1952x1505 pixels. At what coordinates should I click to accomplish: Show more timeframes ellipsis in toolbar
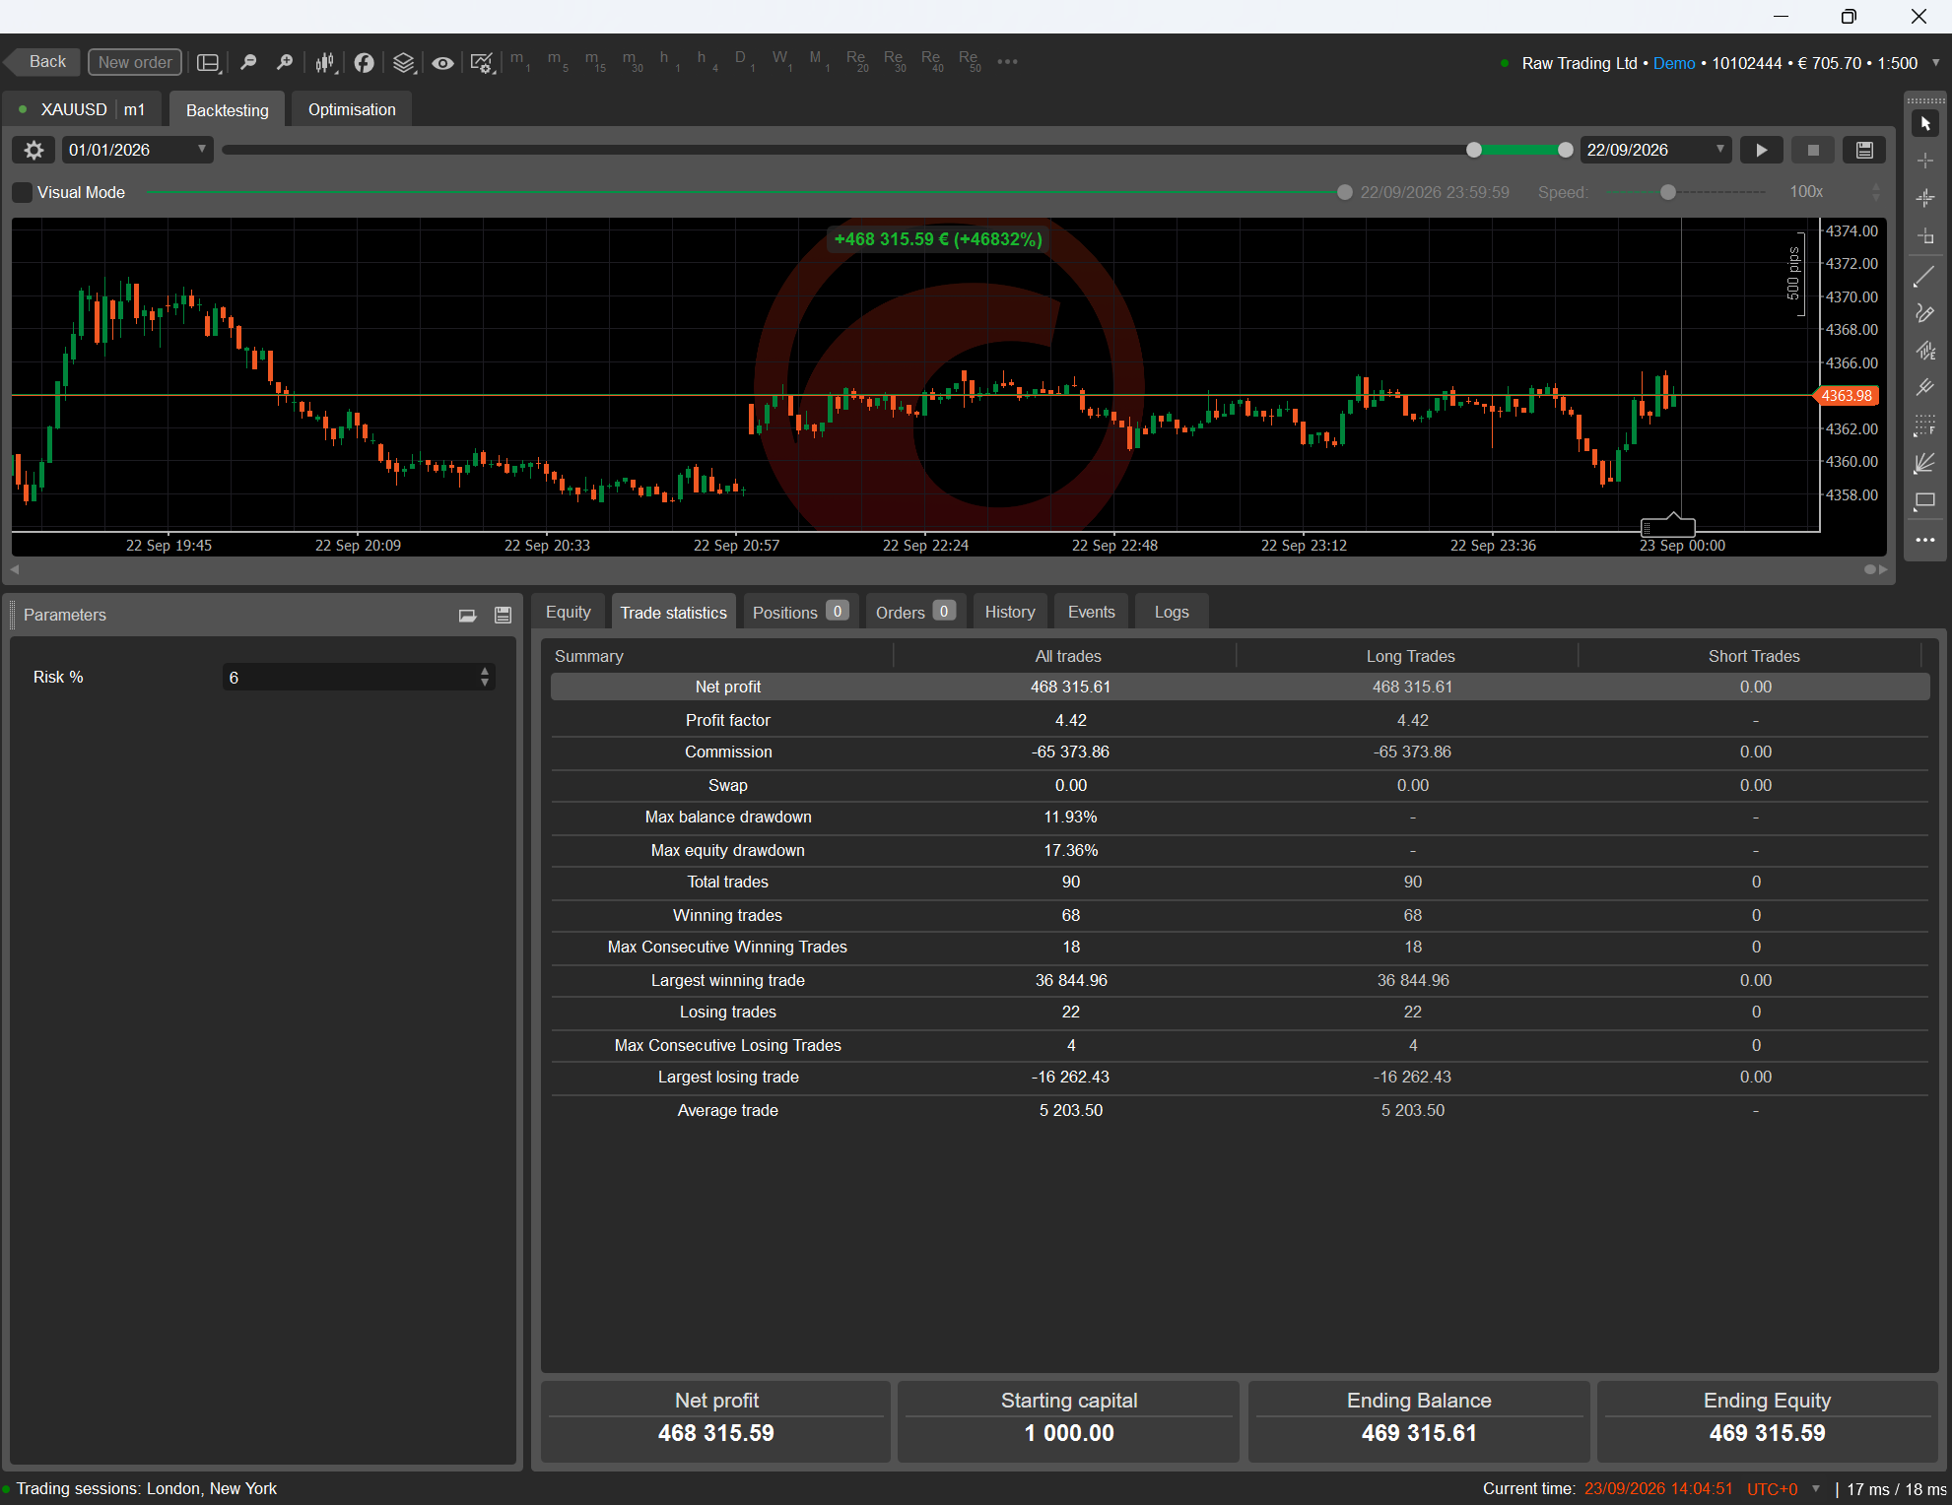point(1007,61)
